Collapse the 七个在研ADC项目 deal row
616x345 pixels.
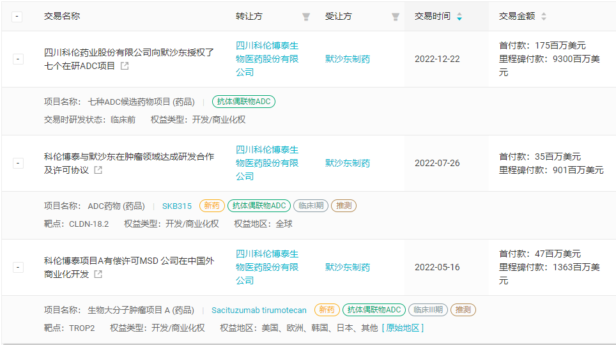[x=18, y=59]
